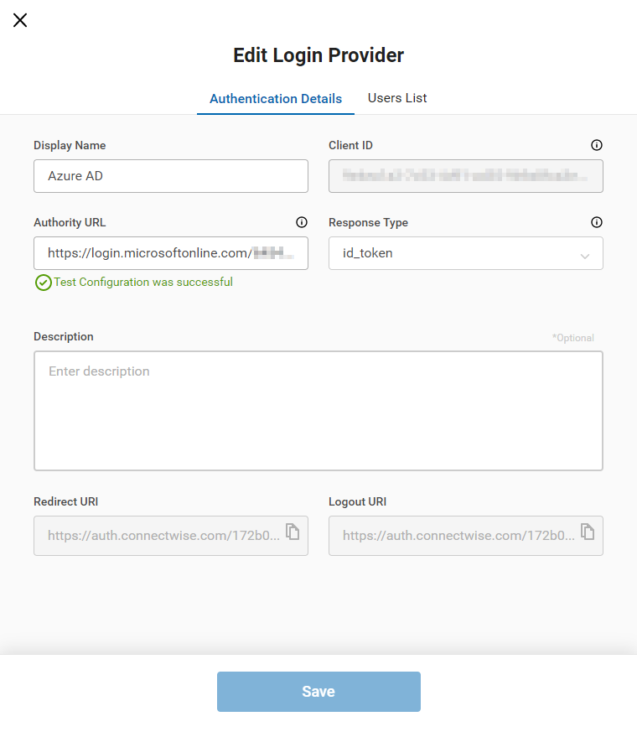Click the green success checkmark icon
The height and width of the screenshot is (737, 637).
(x=44, y=283)
